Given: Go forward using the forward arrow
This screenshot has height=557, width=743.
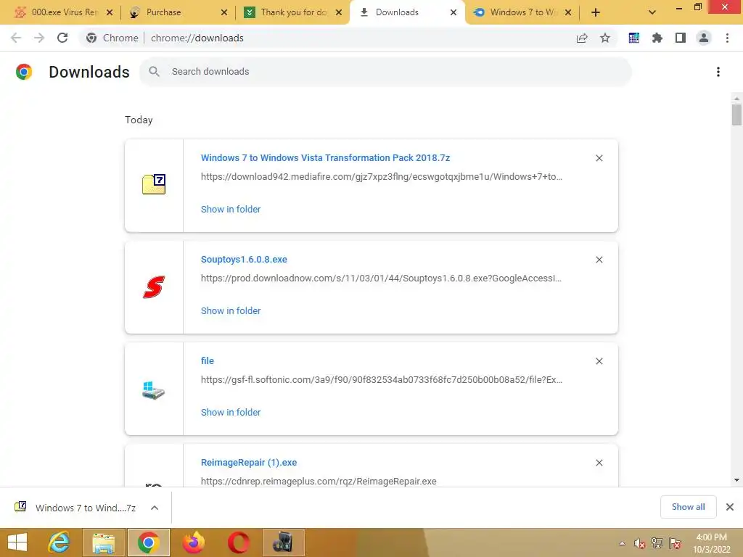Looking at the screenshot, I should click(x=39, y=38).
